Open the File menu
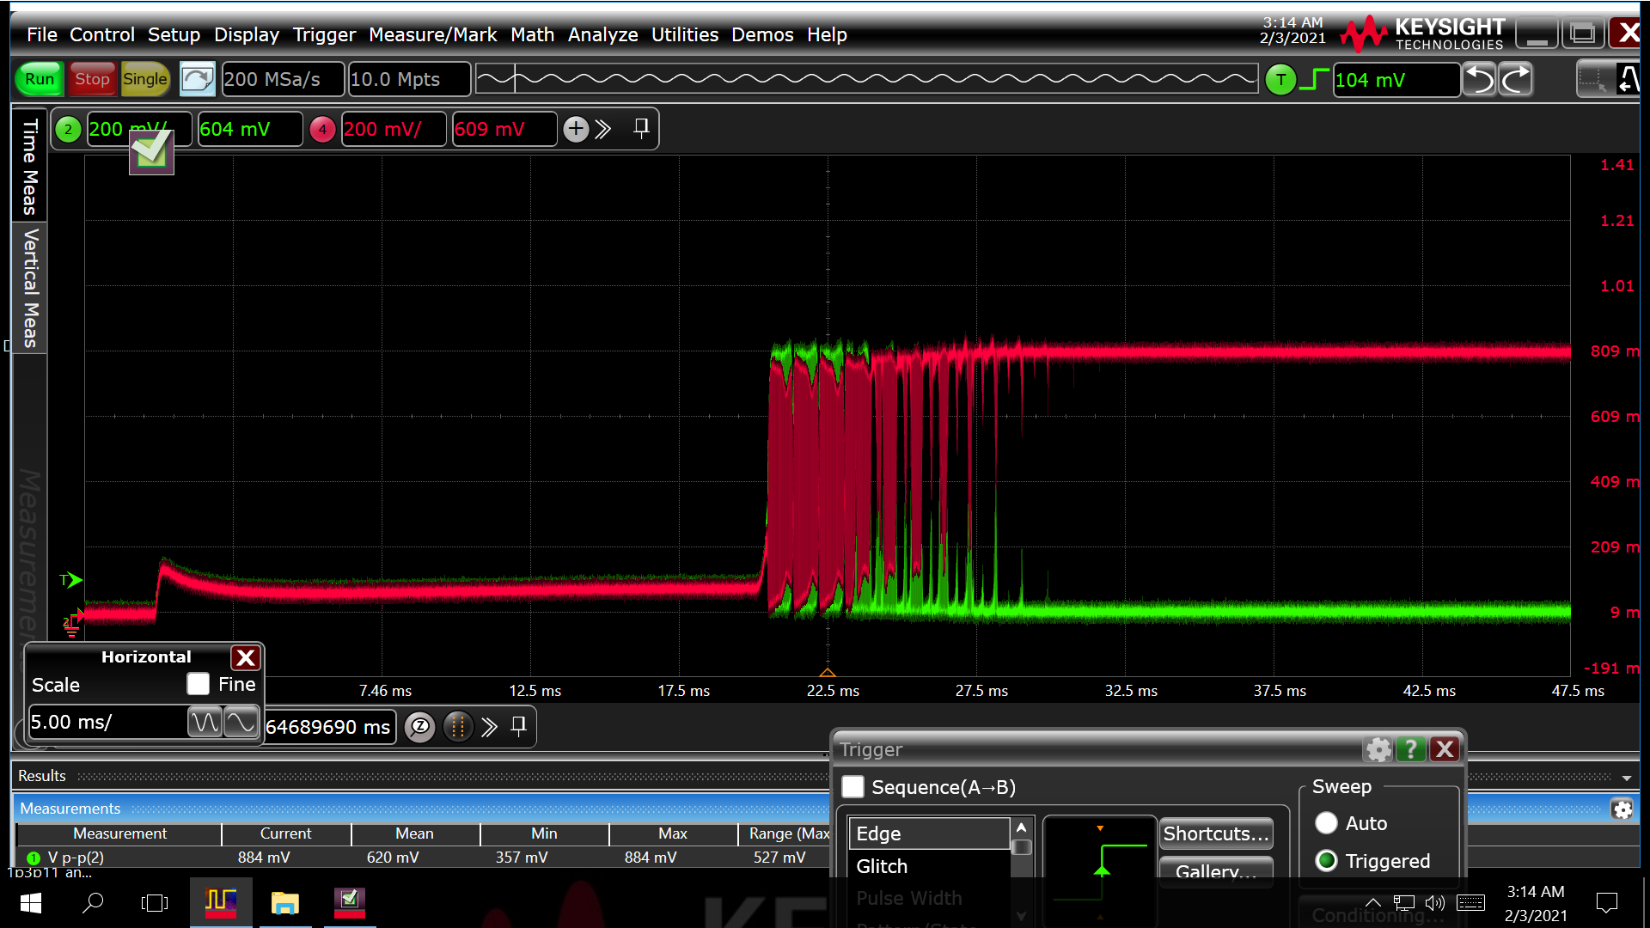This screenshot has width=1650, height=928. 41,34
